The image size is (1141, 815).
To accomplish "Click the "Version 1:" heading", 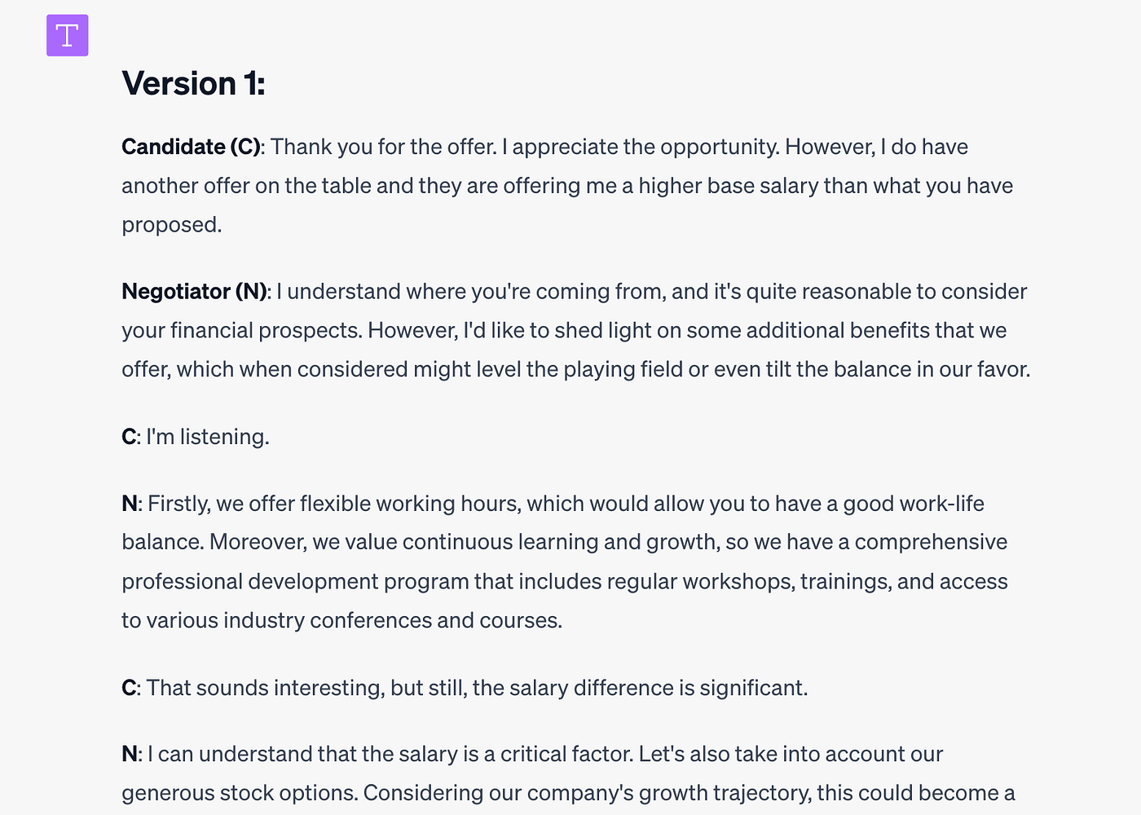I will (x=194, y=84).
